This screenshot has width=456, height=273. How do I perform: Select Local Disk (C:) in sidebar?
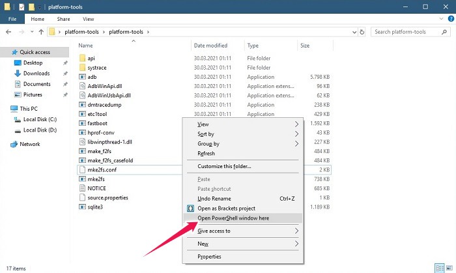pos(40,119)
